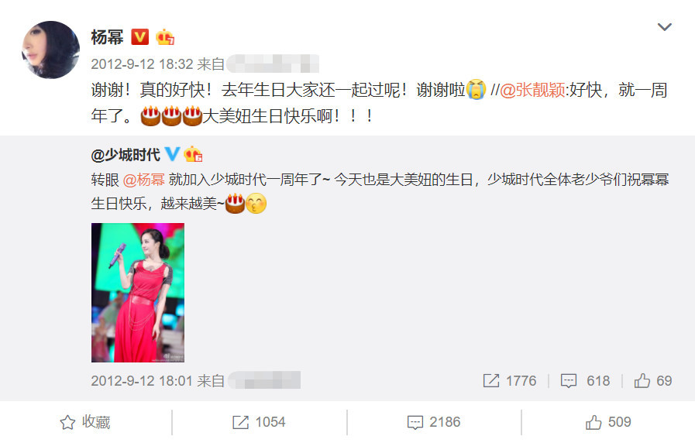This screenshot has width=695, height=443.
Task: Enlarge the red dress photo thumbnail
Action: click(138, 293)
